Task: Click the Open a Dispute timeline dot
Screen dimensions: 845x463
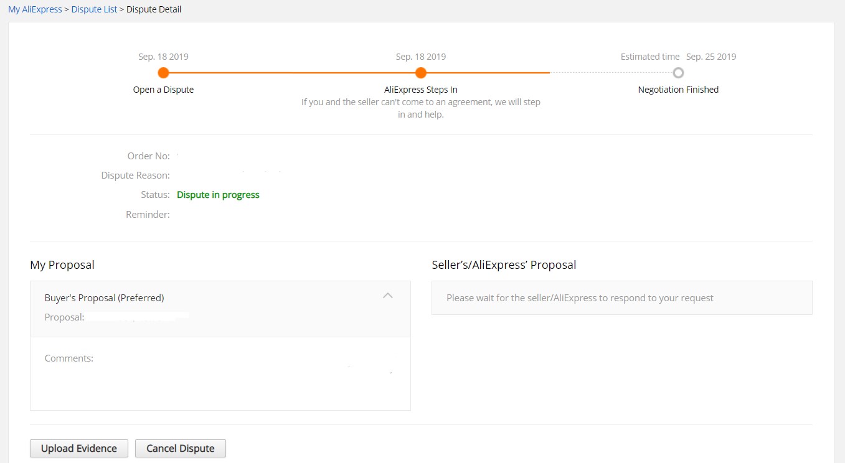Action: click(x=163, y=73)
